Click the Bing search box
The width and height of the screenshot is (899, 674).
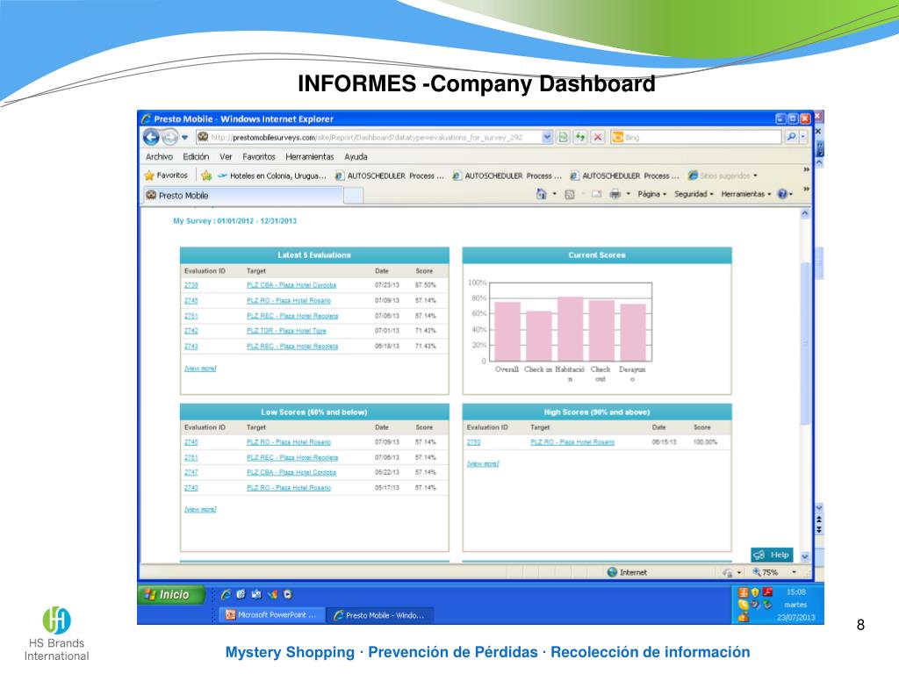coord(696,138)
